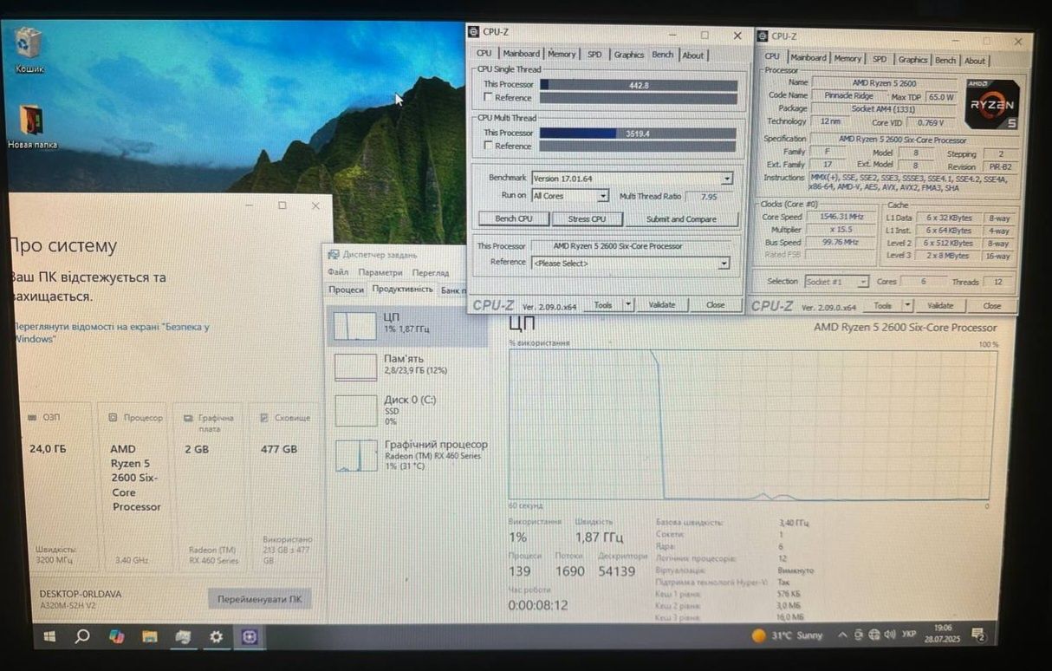Open File Explorer from the taskbar

point(149,637)
